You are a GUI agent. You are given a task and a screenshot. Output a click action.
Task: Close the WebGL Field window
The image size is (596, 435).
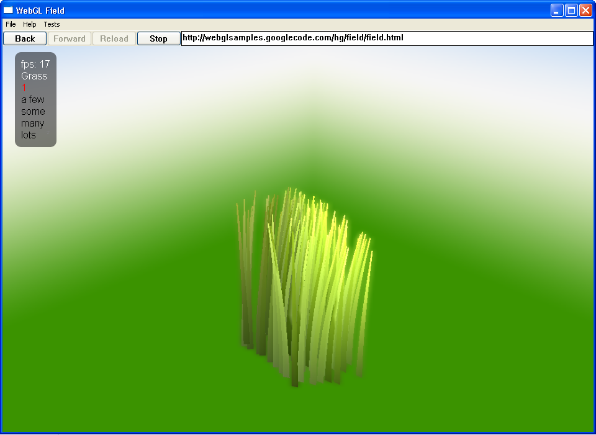[x=585, y=10]
